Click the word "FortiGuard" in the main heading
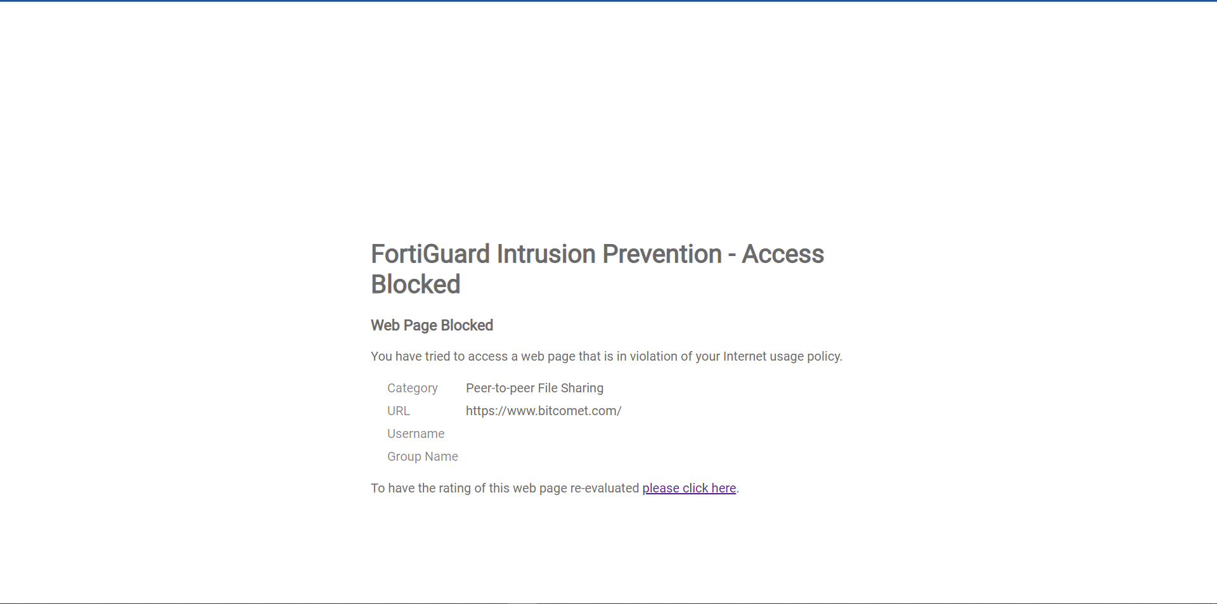 pyautogui.click(x=430, y=254)
